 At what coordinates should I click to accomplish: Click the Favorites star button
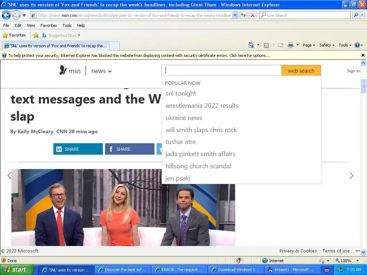tap(14, 35)
